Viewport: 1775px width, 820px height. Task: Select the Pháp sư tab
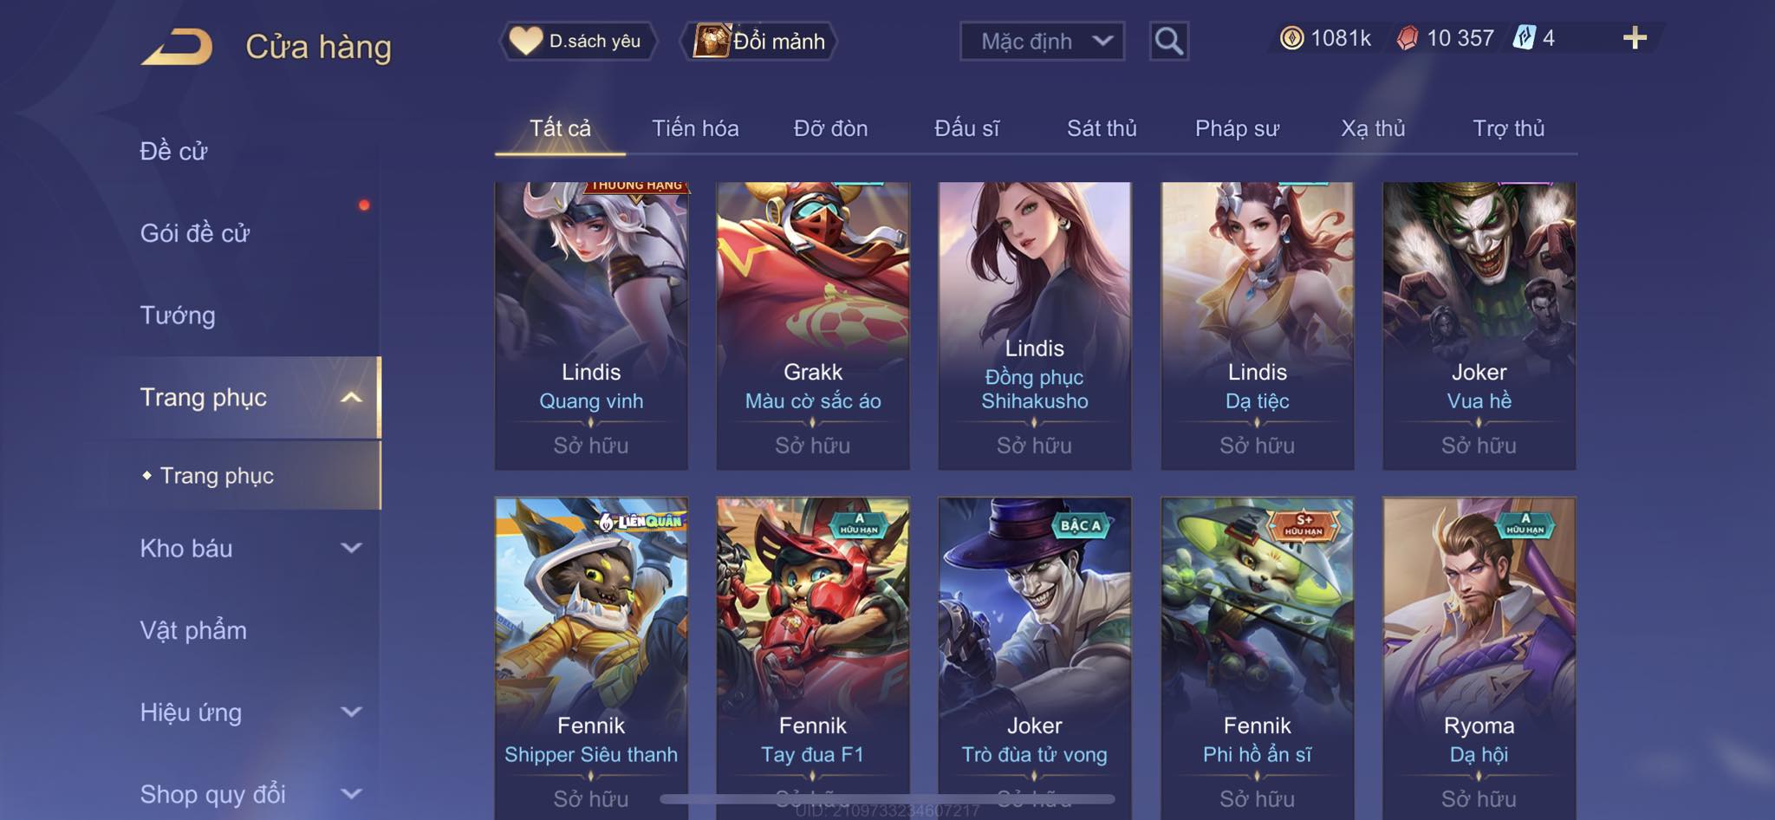[x=1237, y=128]
